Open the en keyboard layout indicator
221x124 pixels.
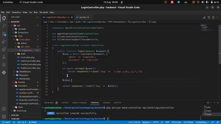[x=186, y=2]
